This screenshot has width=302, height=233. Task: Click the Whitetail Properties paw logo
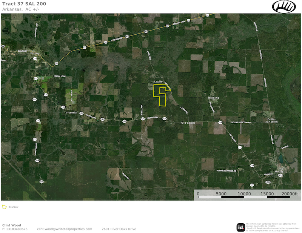pyautogui.click(x=284, y=6)
